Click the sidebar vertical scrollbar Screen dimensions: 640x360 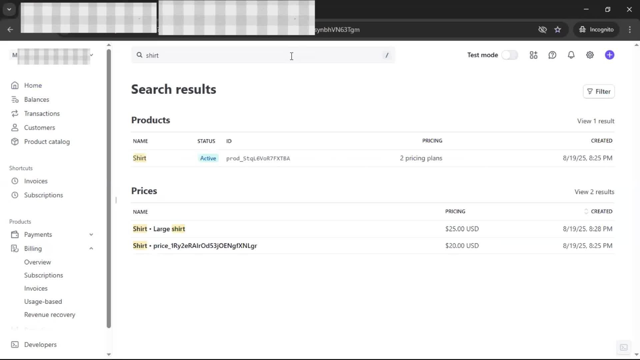click(x=109, y=188)
